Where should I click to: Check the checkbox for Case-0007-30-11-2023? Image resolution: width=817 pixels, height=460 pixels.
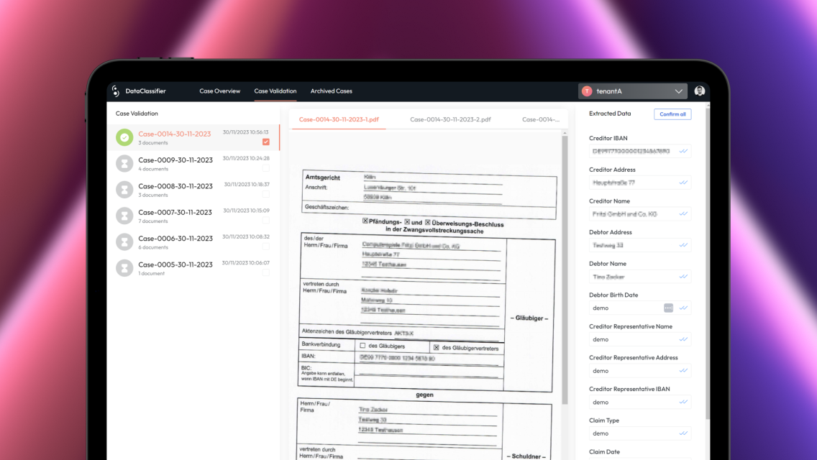[x=265, y=220]
